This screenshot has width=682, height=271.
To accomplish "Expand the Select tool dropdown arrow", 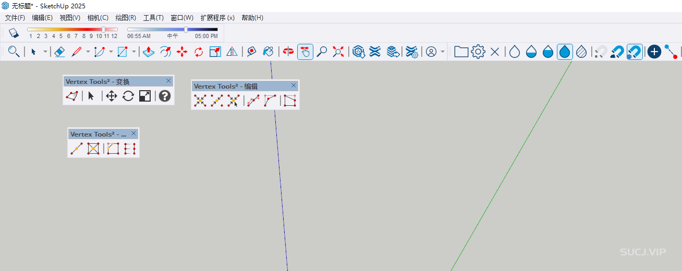I will point(45,52).
